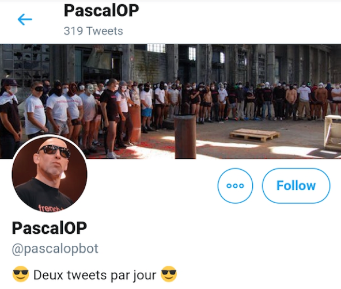Click the sunglasses emoji before Deux

coord(21,274)
